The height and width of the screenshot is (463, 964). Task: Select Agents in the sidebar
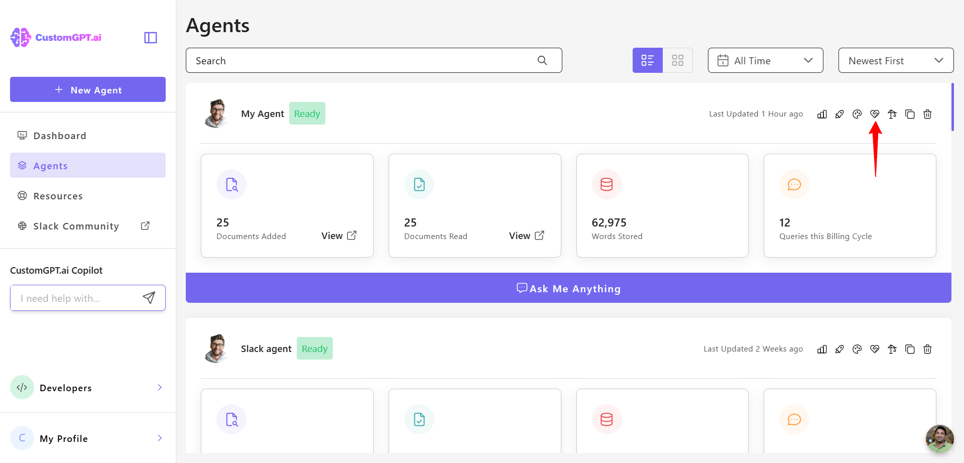pos(88,165)
